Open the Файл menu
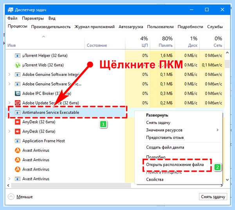Viewport: 235px width, 210px height. coord(13,18)
